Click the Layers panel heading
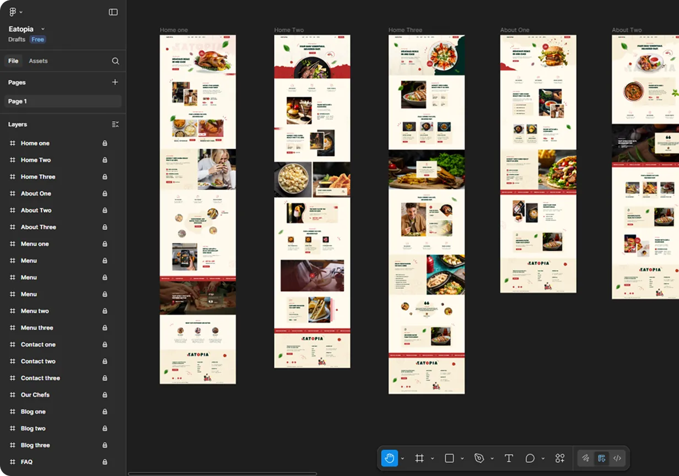The height and width of the screenshot is (476, 679). 18,125
